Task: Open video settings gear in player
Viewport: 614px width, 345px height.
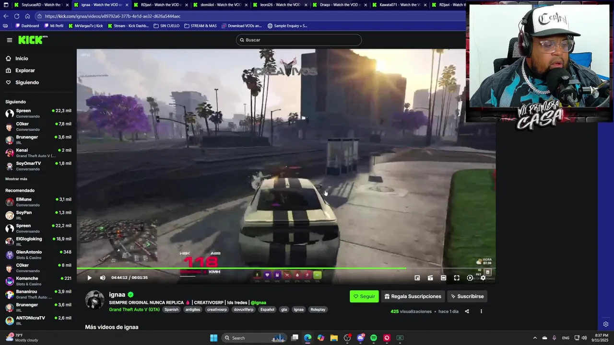Action: (483, 277)
